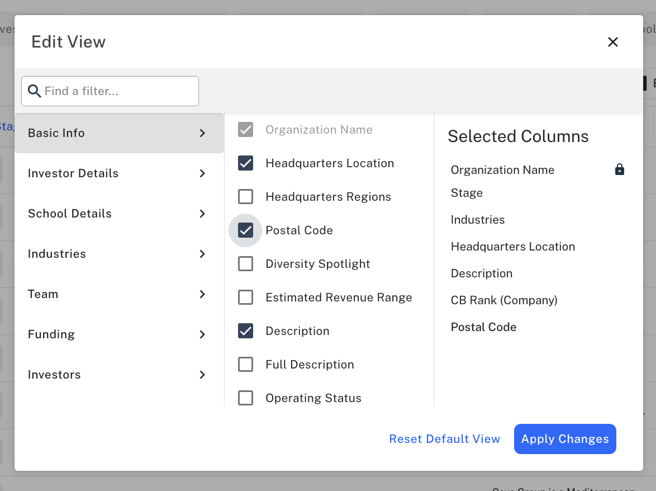Click the lock icon next to Organization Name
The width and height of the screenshot is (656, 491).
click(619, 169)
